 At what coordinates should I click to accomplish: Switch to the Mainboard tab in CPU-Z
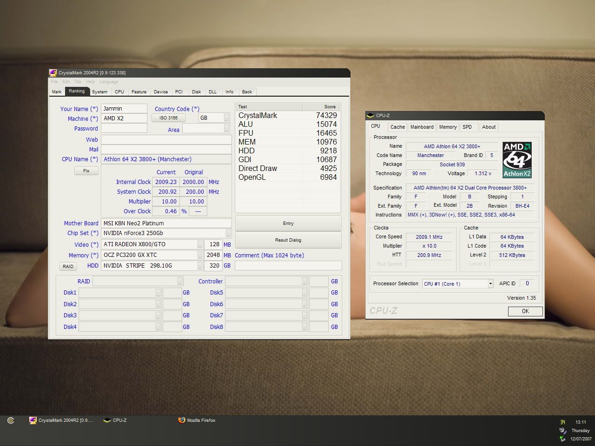(422, 127)
